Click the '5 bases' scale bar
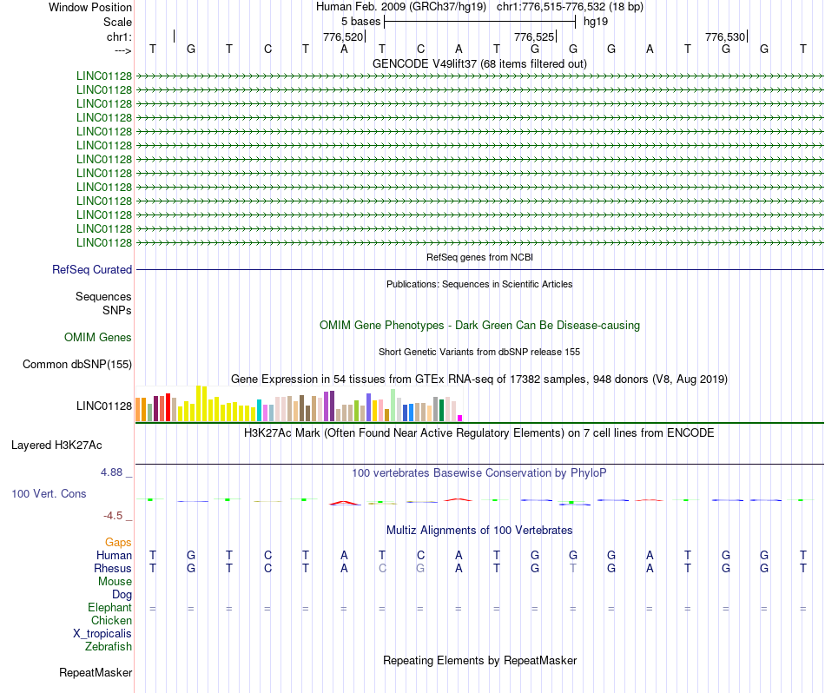The image size is (825, 693). tap(480, 22)
